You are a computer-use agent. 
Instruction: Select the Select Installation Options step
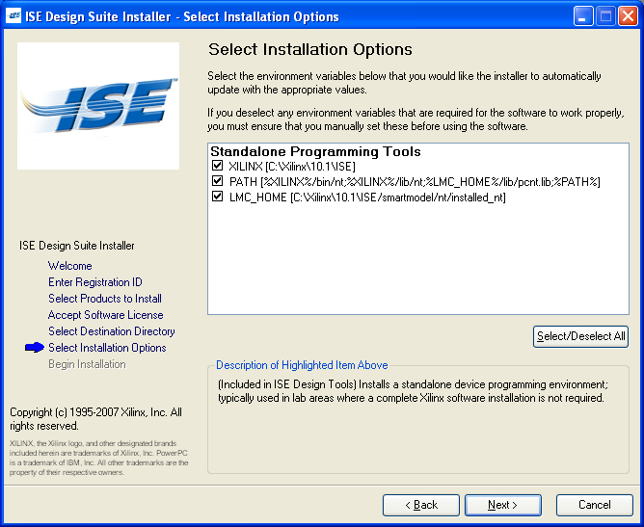coord(107,348)
